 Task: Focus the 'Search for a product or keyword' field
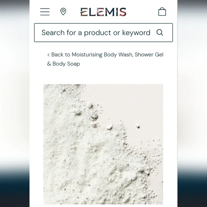tap(103, 32)
